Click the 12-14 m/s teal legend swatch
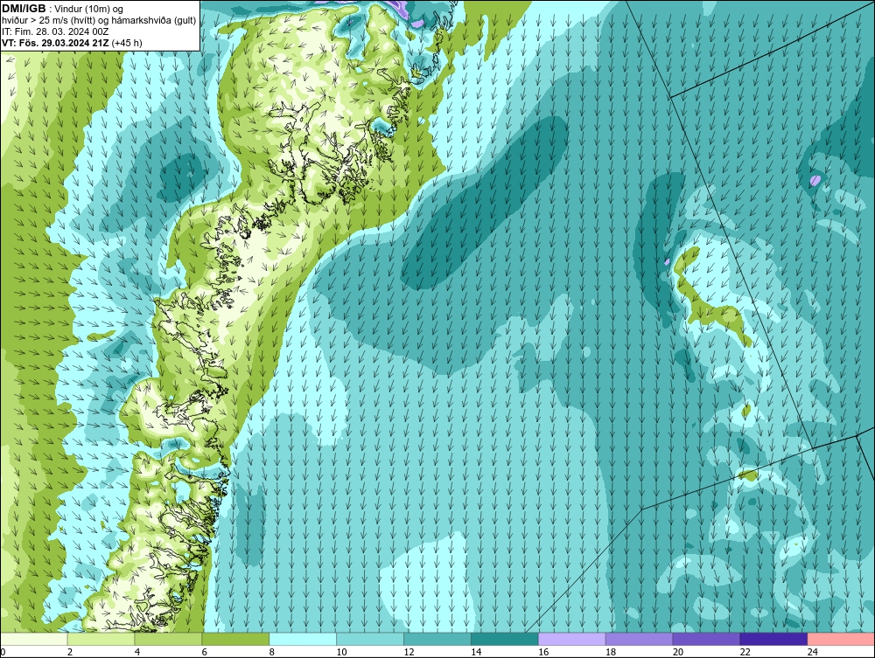The image size is (875, 658). (437, 639)
